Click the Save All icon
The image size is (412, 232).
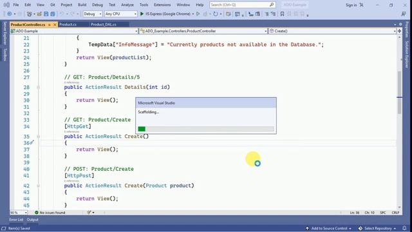tap(53, 14)
